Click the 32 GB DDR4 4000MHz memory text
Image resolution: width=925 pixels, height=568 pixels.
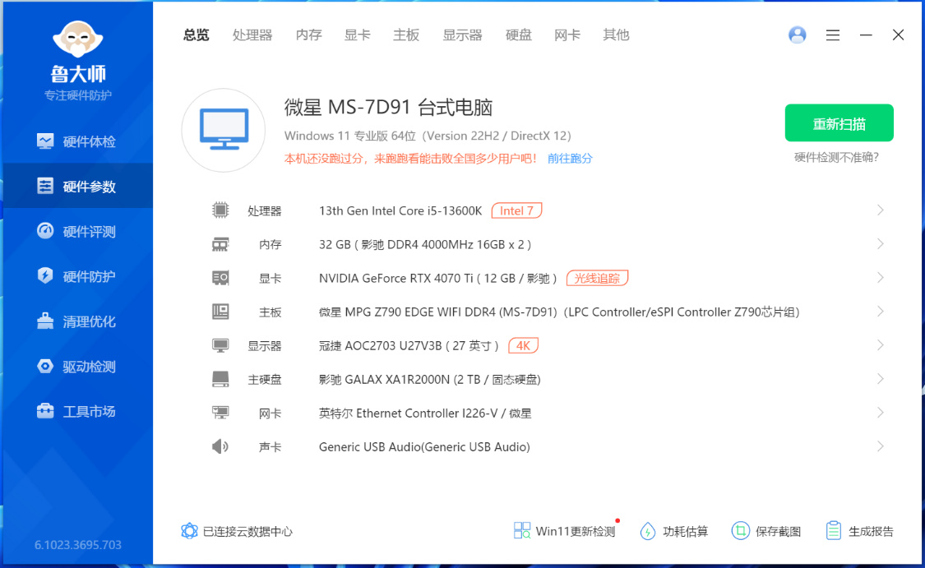click(x=425, y=244)
